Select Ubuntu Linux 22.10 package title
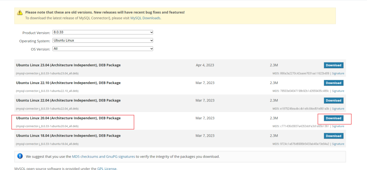Image resolution: width=367 pixels, height=170 pixels. point(68,83)
